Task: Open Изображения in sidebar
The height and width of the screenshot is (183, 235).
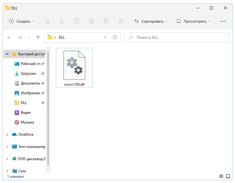Action: 30,93
